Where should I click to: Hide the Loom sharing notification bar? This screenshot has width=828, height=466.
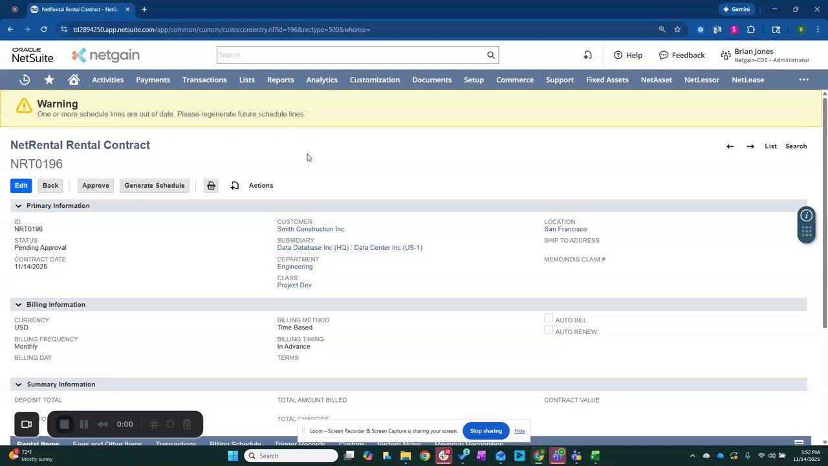(x=519, y=431)
